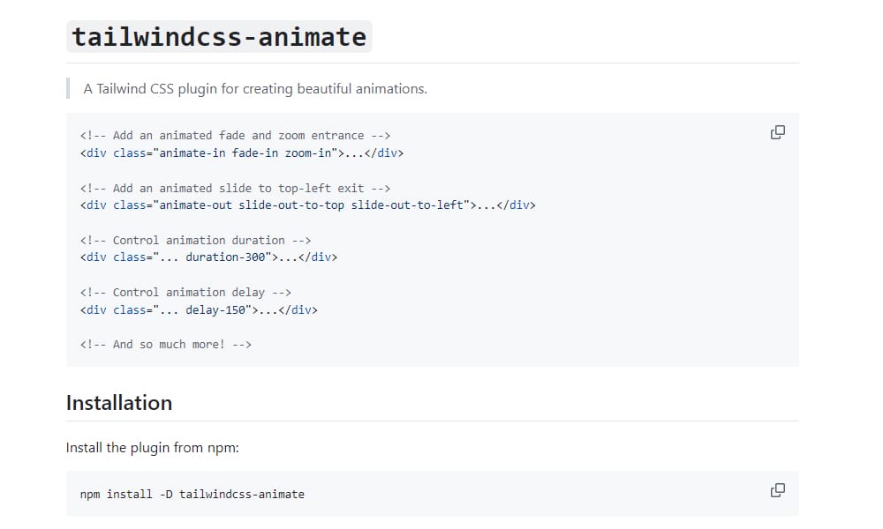Click the plugin description blockquote

point(254,88)
